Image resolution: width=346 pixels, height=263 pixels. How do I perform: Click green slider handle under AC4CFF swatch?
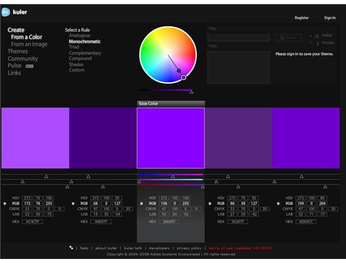(x=22, y=182)
